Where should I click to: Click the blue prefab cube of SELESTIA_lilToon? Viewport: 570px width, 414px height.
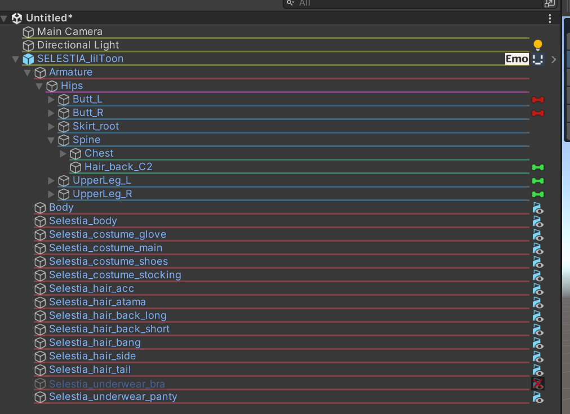tap(28, 59)
